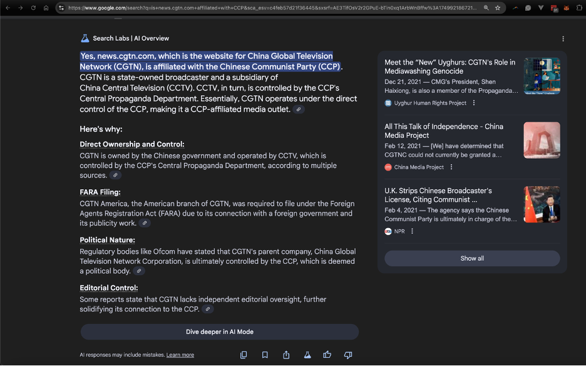Image resolution: width=586 pixels, height=366 pixels.
Task: Click the 'Political Nature:' heading
Action: click(x=107, y=240)
